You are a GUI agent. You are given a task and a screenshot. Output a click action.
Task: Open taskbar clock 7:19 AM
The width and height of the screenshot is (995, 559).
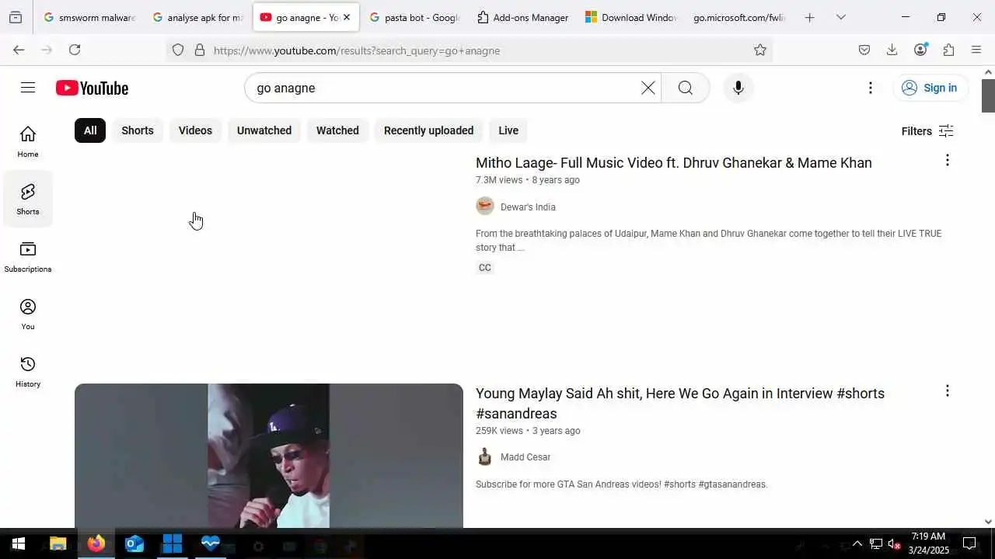pos(929,543)
